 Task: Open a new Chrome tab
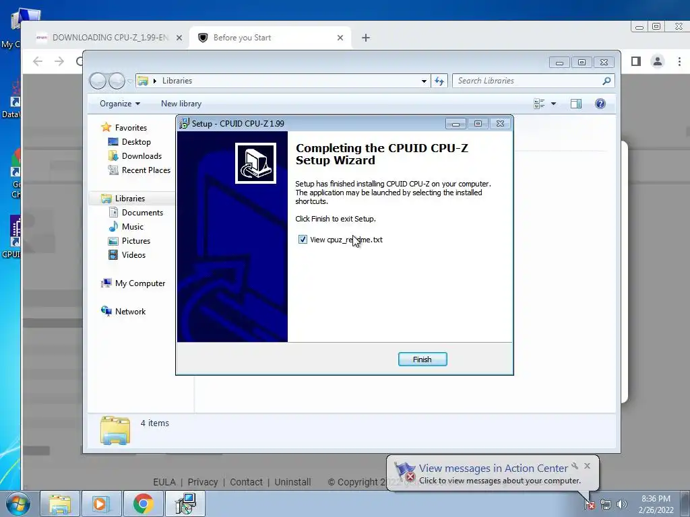366,38
